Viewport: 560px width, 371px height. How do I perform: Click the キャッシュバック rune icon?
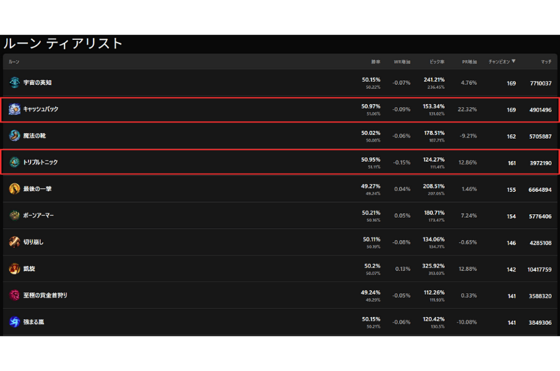pyautogui.click(x=15, y=109)
